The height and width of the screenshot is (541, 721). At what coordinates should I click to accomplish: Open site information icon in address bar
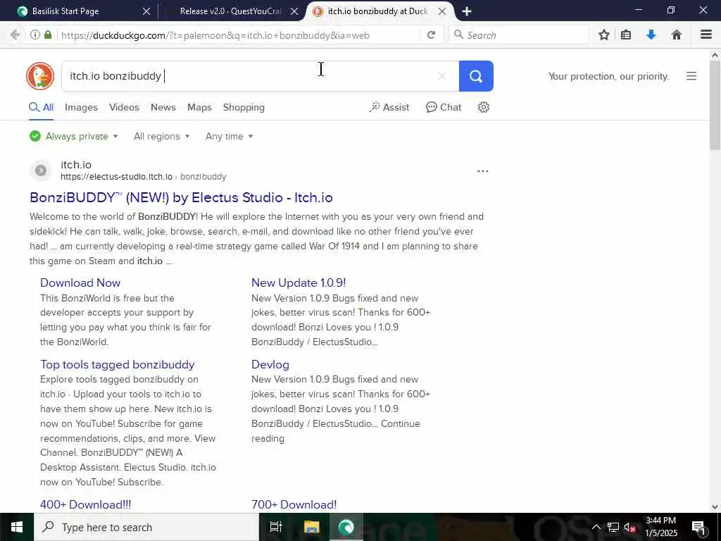(35, 35)
